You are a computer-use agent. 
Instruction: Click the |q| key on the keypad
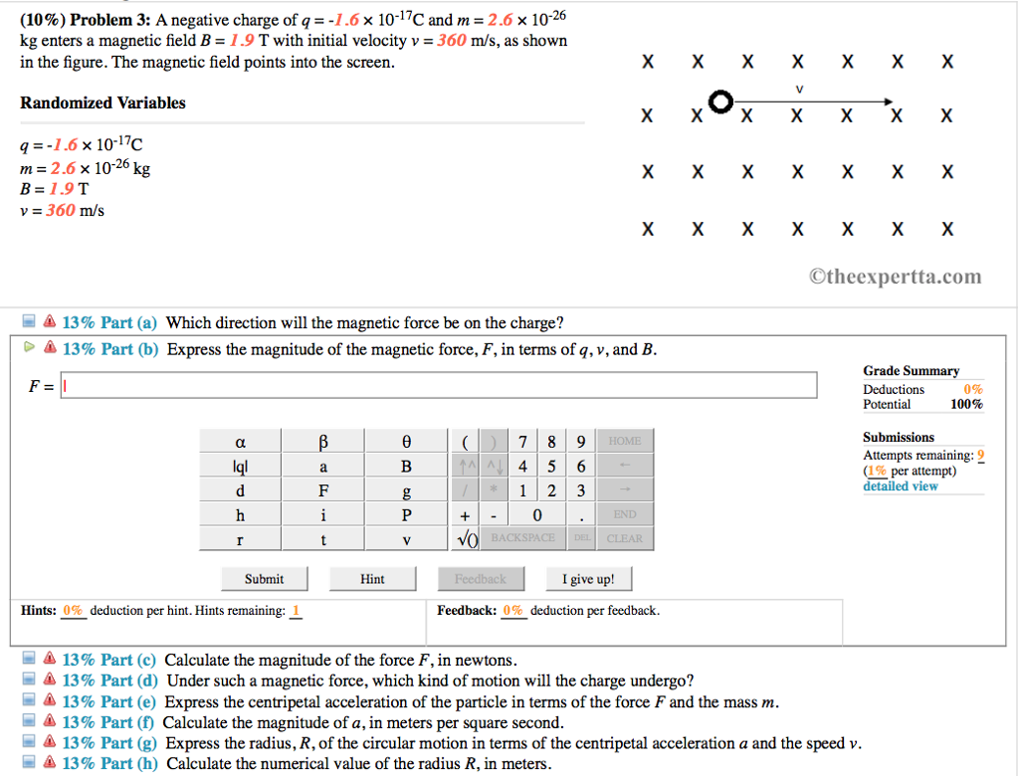point(239,465)
